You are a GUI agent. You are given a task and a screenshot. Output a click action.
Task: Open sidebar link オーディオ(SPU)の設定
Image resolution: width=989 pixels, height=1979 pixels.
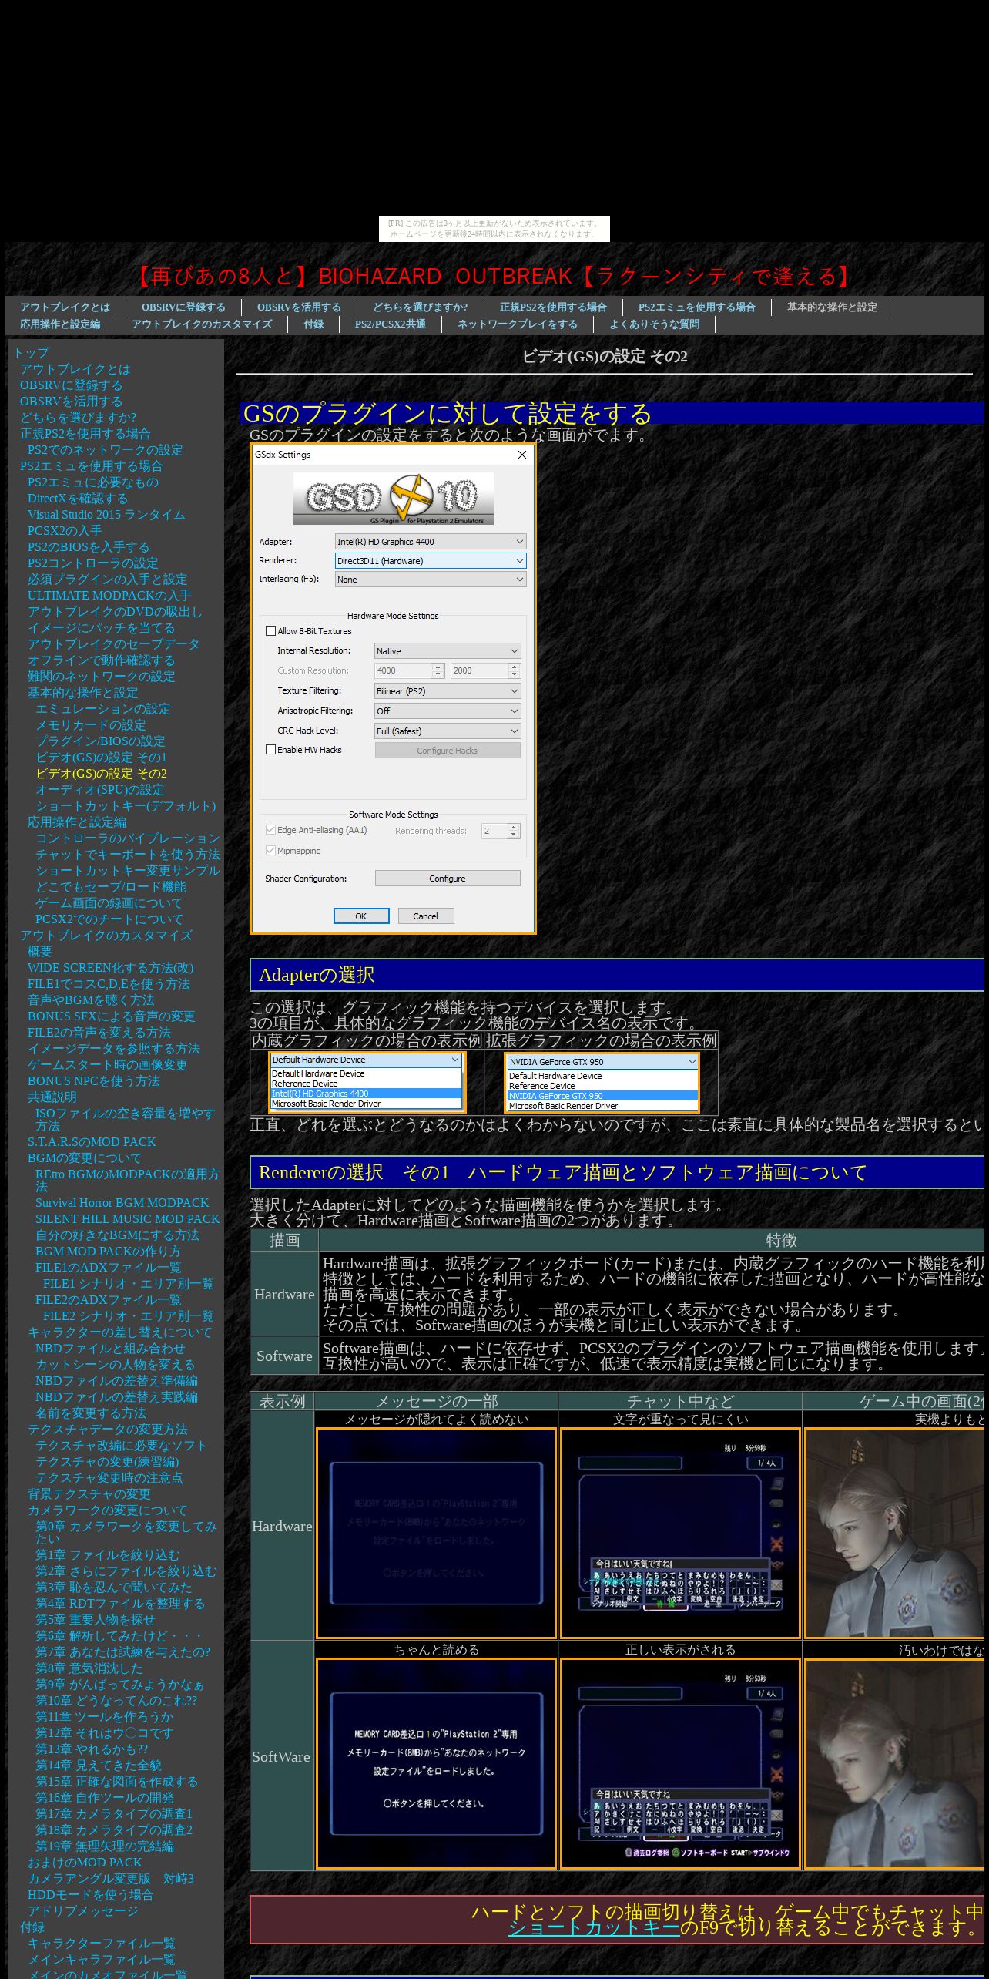pos(100,790)
